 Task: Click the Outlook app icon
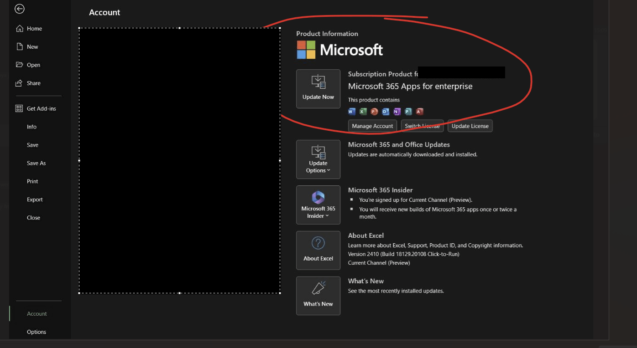coord(386,112)
